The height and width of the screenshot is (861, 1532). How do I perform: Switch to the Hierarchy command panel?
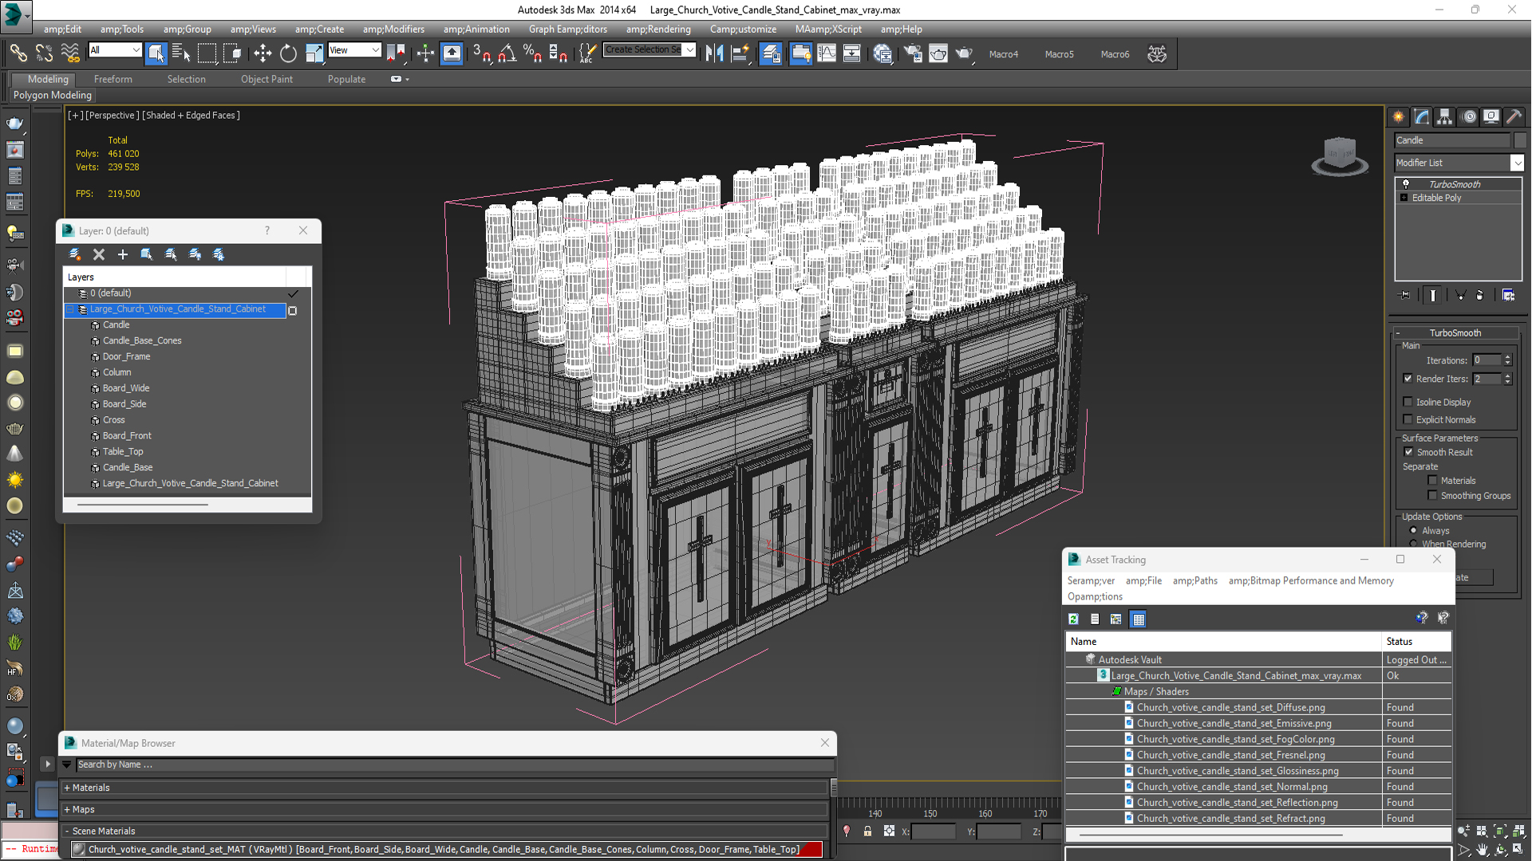click(x=1445, y=116)
